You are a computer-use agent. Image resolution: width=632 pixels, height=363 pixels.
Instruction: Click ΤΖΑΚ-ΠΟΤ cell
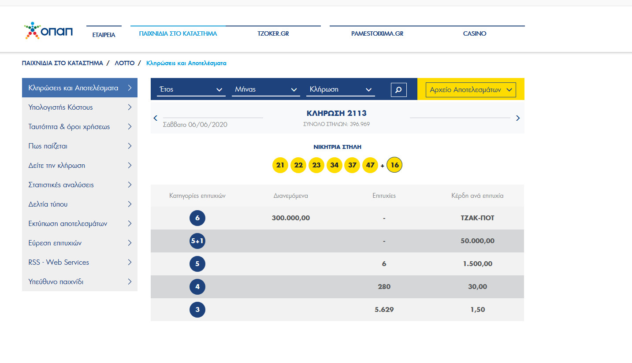pyautogui.click(x=478, y=218)
